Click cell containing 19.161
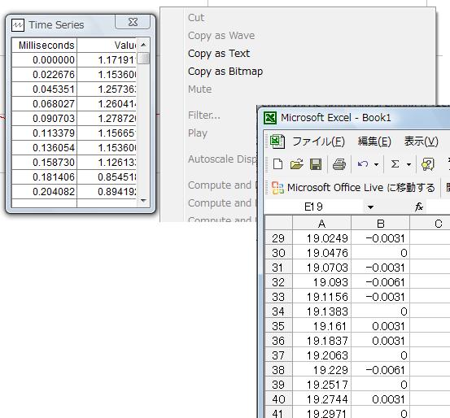450x418 pixels. click(321, 326)
